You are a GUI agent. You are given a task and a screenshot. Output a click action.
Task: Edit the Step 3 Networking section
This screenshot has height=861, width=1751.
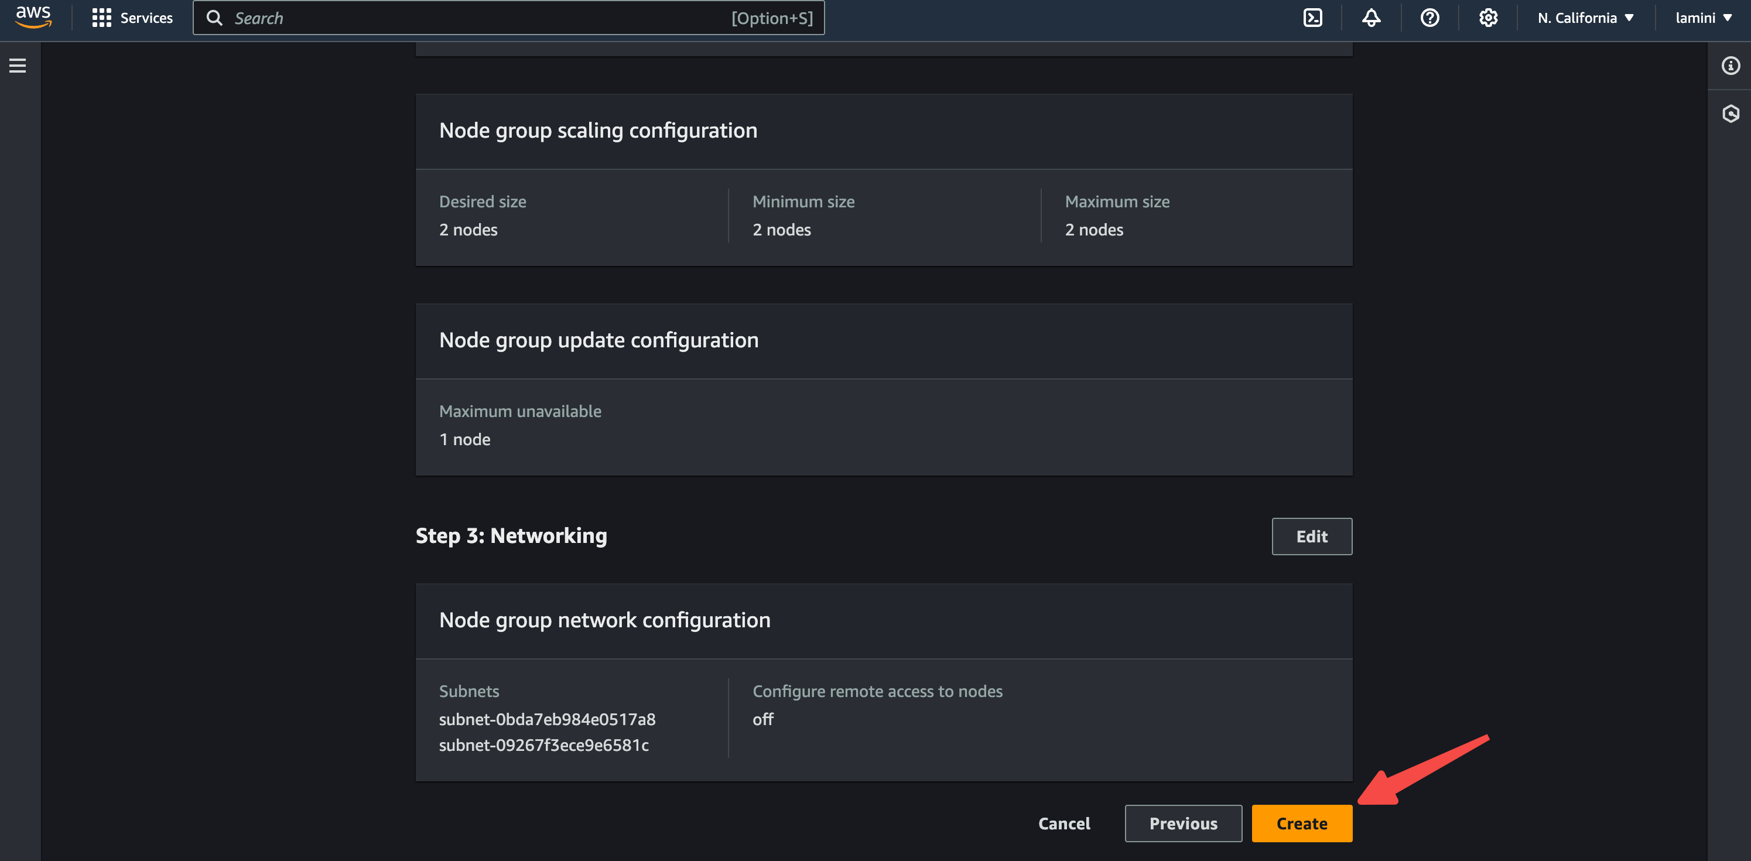coord(1311,537)
